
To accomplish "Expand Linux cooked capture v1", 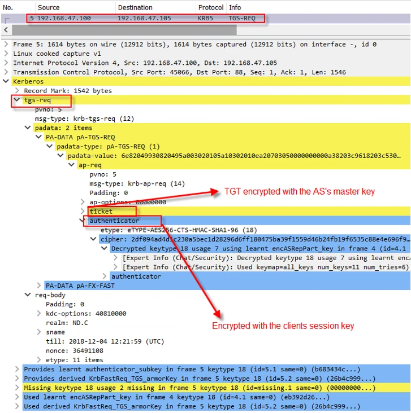I will point(6,54).
